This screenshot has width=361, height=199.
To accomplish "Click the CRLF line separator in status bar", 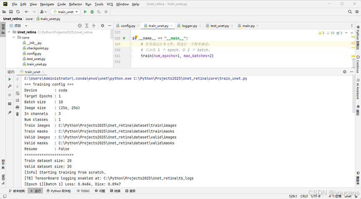I will (304, 196).
